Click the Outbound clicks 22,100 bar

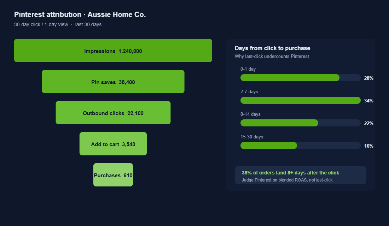[x=113, y=113]
